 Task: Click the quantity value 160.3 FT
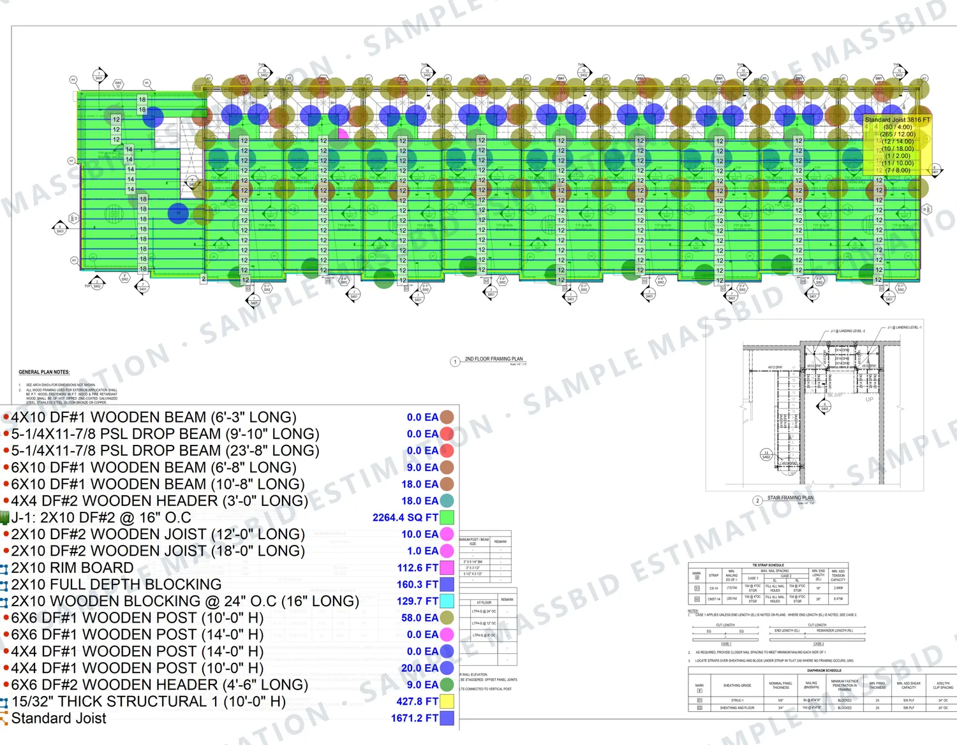(x=418, y=584)
